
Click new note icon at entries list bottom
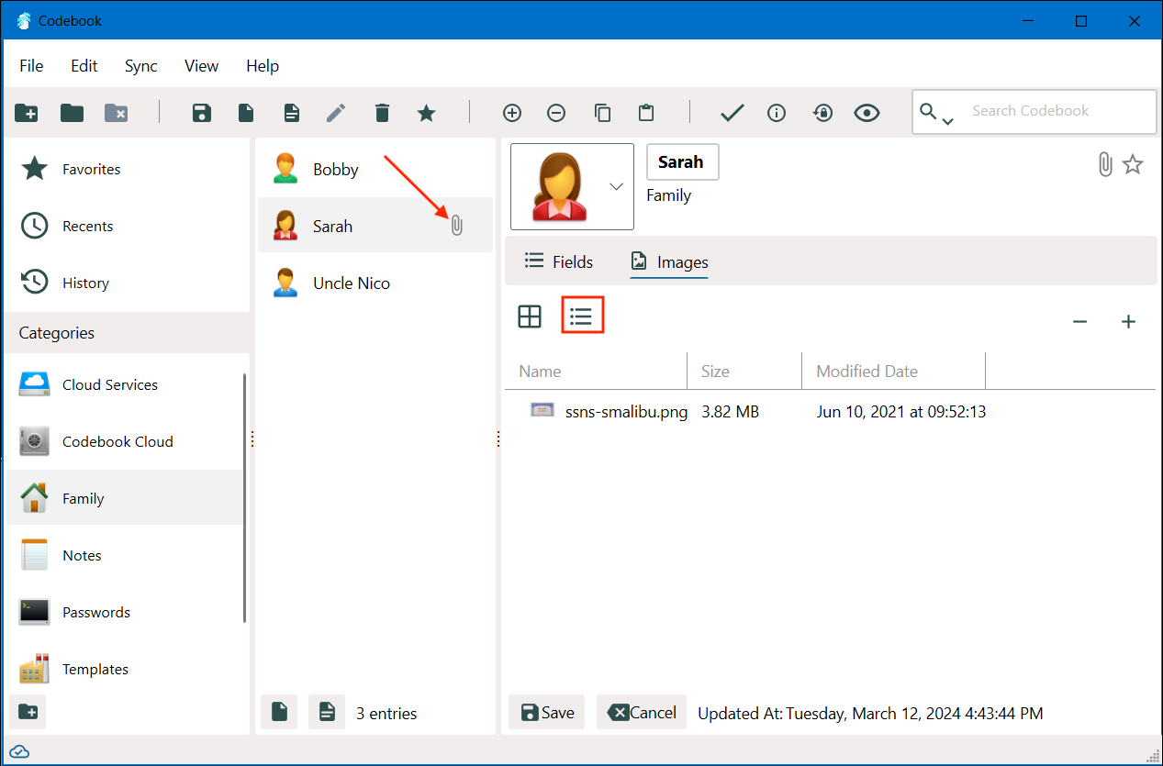(326, 713)
